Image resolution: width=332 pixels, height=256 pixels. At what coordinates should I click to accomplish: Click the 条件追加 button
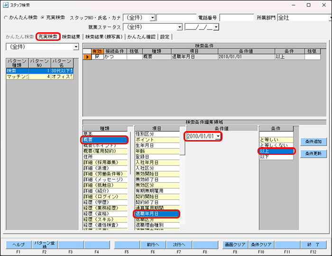pyautogui.click(x=314, y=142)
